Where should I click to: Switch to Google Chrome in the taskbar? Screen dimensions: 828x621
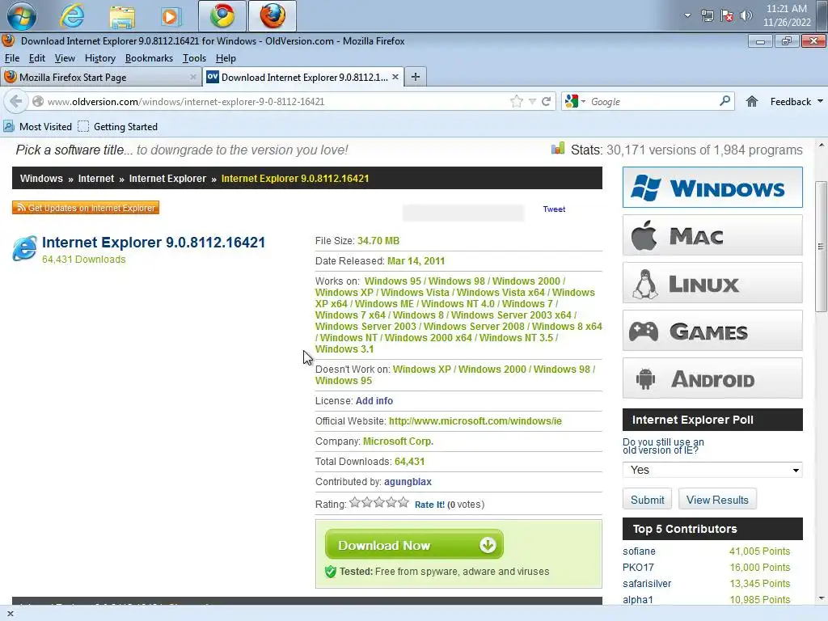point(222,16)
